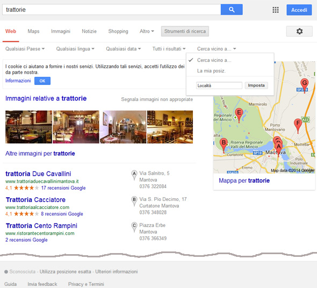Expand the Qualsiasi Paese dropdown
317x288 pixels.
tap(25, 49)
